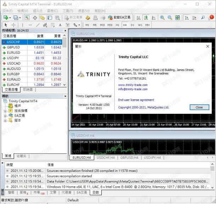The height and width of the screenshot is (204, 216).
Task: Select the text label tool
Action: coord(68,25)
